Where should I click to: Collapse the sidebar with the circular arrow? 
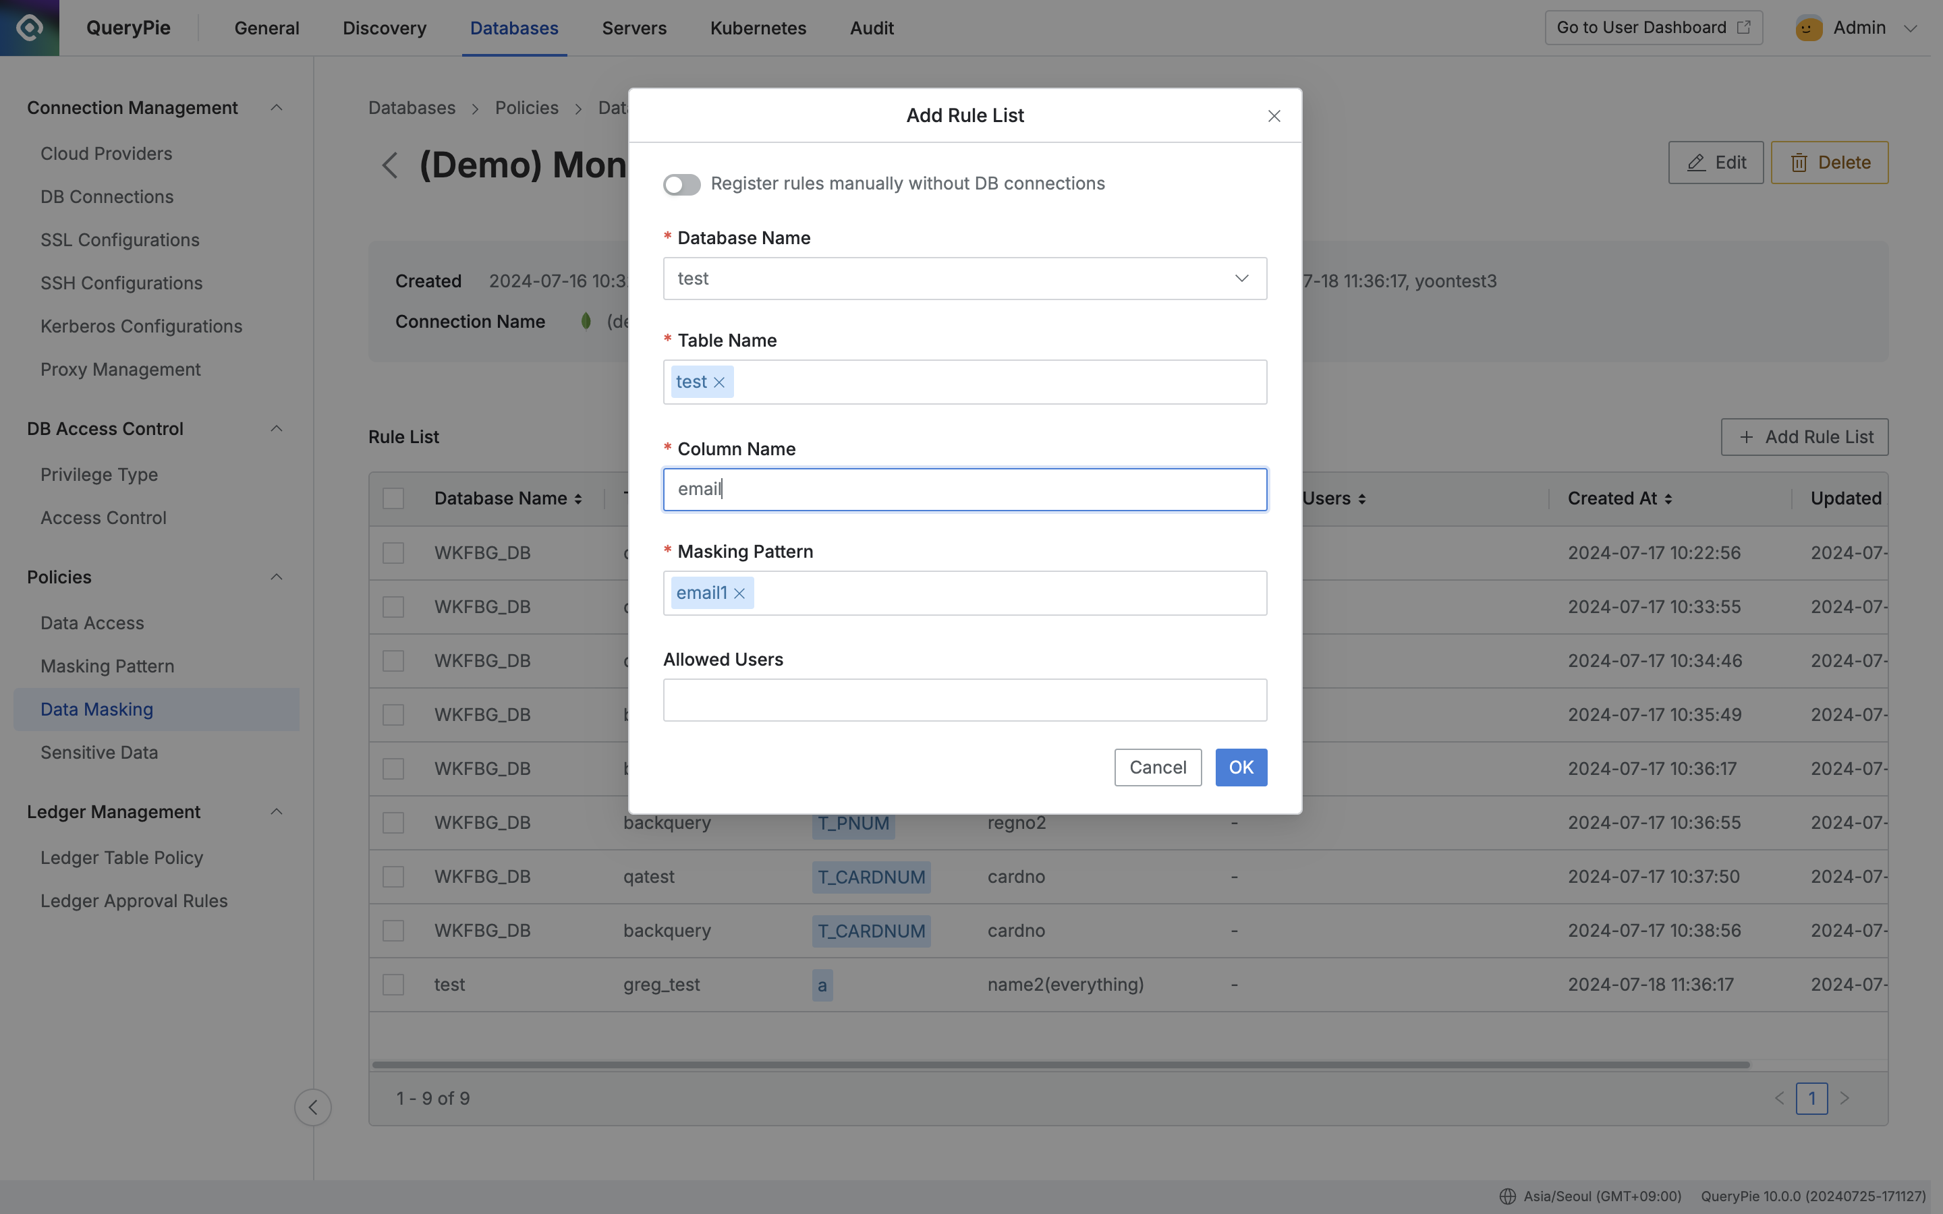coord(312,1106)
